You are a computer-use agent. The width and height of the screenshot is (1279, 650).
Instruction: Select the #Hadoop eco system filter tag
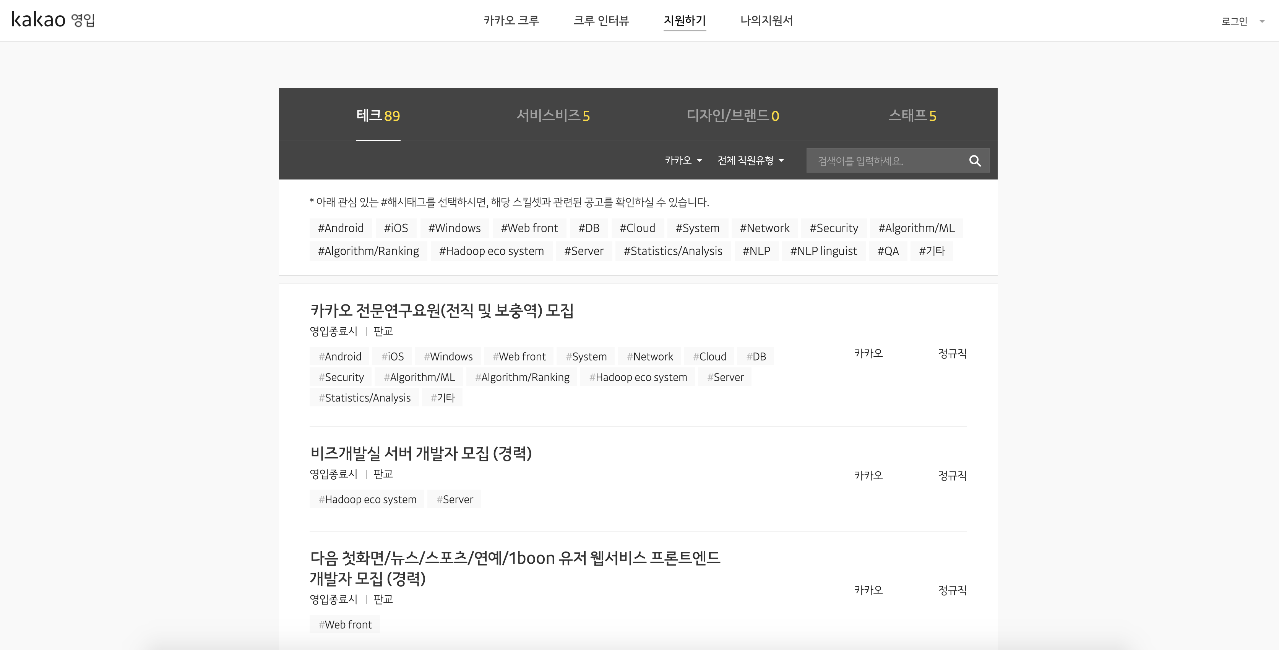coord(491,251)
